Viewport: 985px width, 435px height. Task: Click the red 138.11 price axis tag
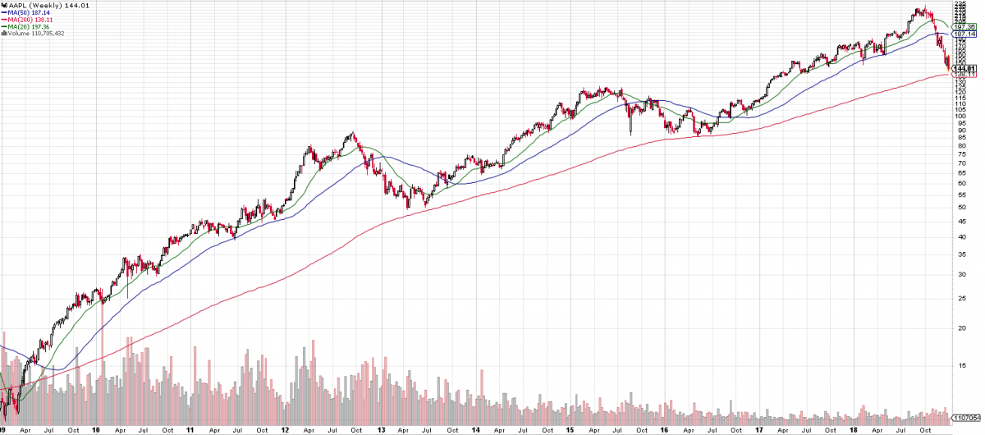964,75
